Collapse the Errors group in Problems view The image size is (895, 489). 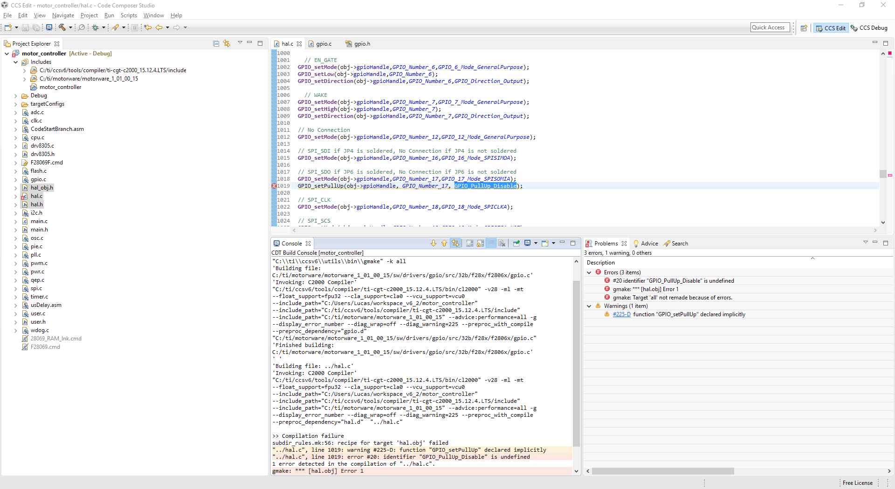pyautogui.click(x=589, y=272)
